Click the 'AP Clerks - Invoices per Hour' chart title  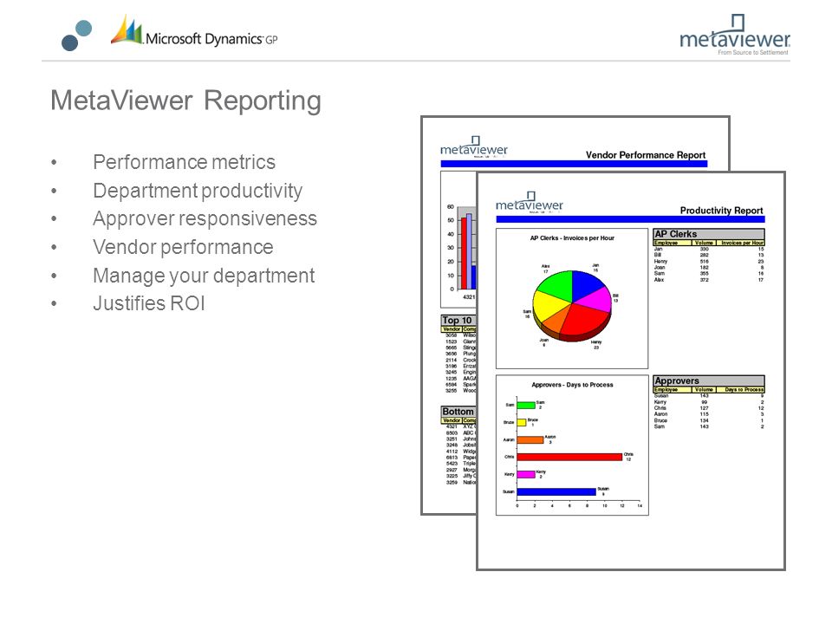pyautogui.click(x=572, y=238)
